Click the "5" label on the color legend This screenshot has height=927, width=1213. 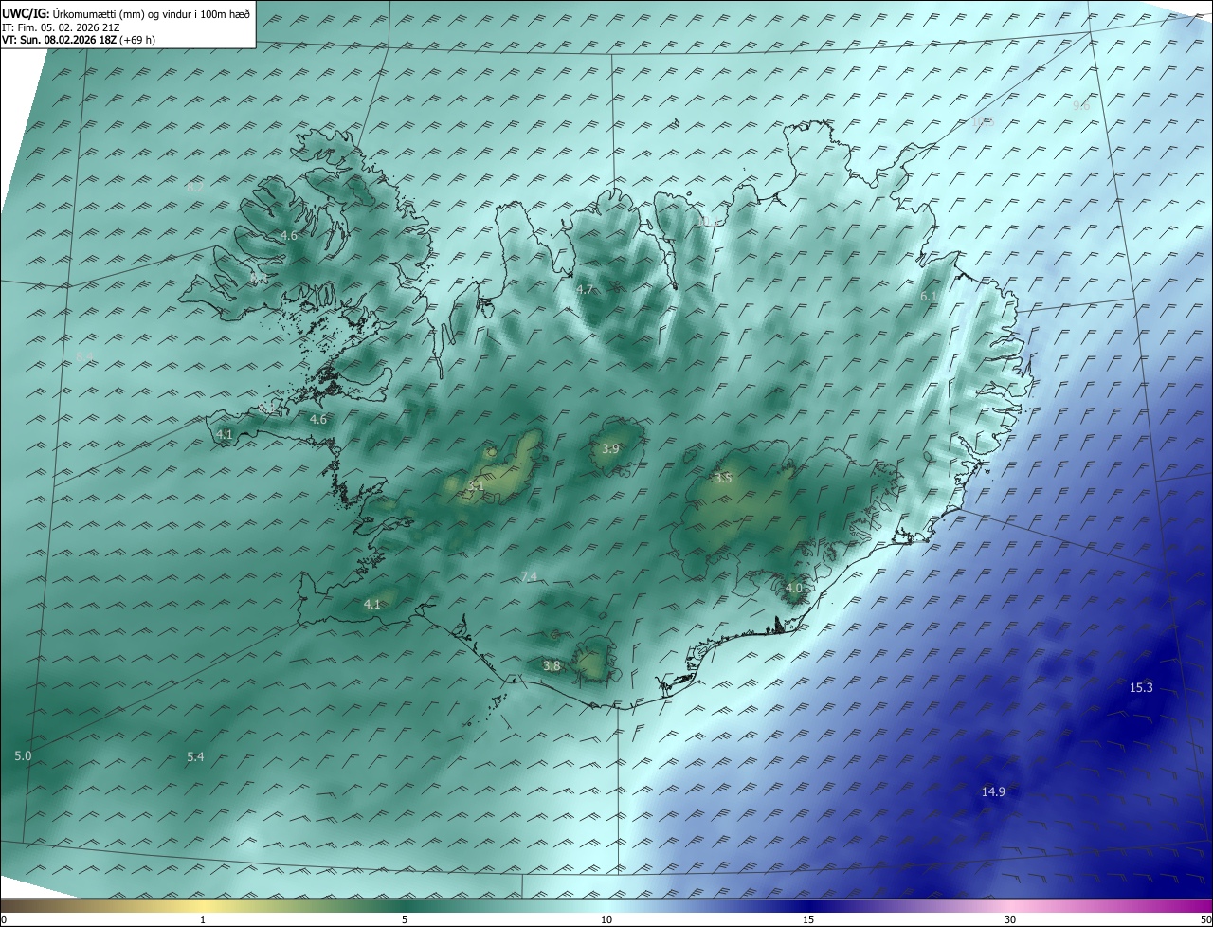(x=405, y=919)
